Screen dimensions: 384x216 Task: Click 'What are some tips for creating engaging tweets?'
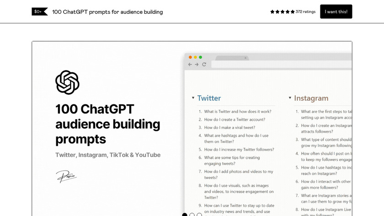click(232, 160)
